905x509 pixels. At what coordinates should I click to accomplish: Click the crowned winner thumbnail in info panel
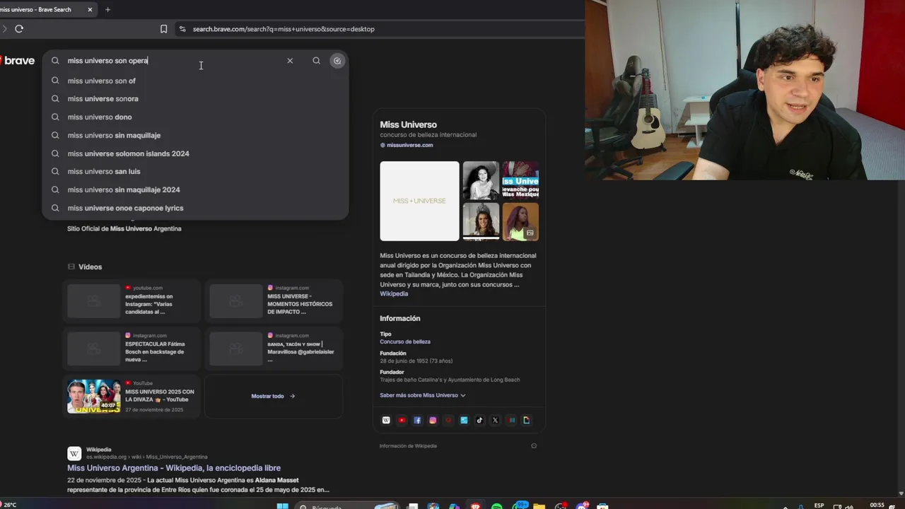[x=481, y=222]
